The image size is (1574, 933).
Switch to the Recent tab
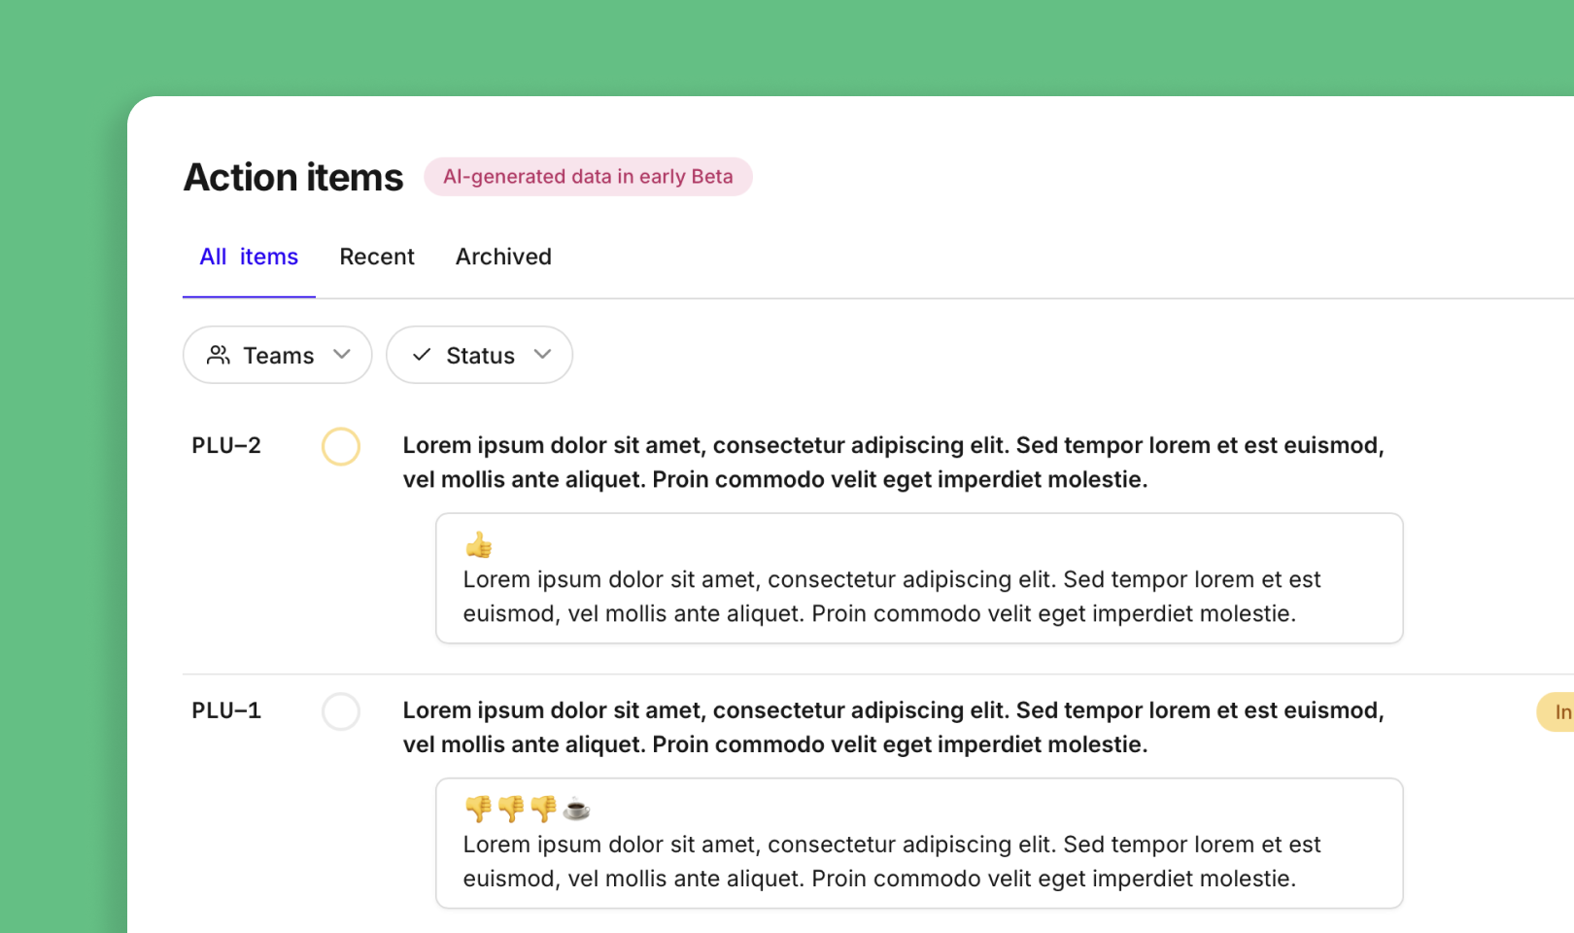click(377, 257)
